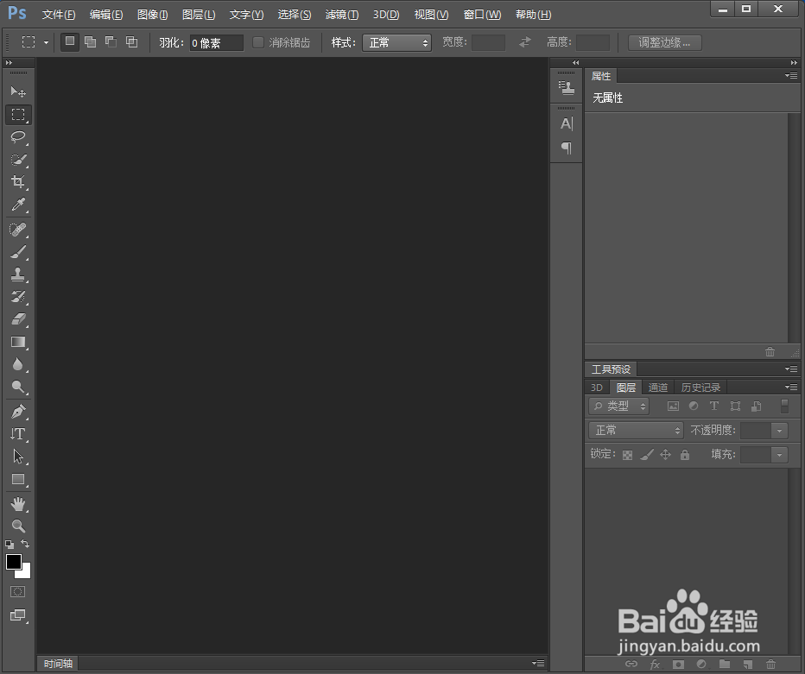The width and height of the screenshot is (805, 674).
Task: Open the 滤镜 filter menu
Action: (341, 14)
